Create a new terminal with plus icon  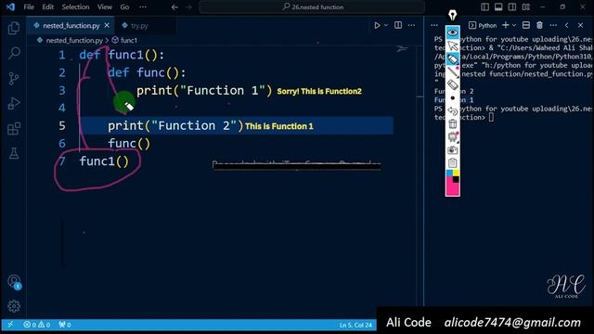click(505, 25)
